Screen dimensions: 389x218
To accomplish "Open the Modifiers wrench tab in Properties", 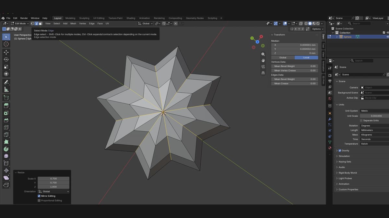I will (330, 119).
